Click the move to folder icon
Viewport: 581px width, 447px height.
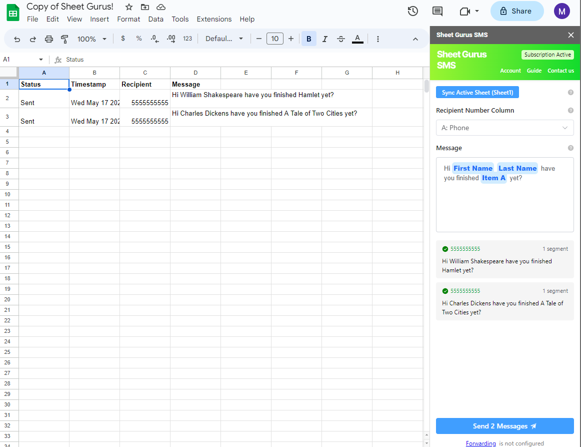[145, 7]
